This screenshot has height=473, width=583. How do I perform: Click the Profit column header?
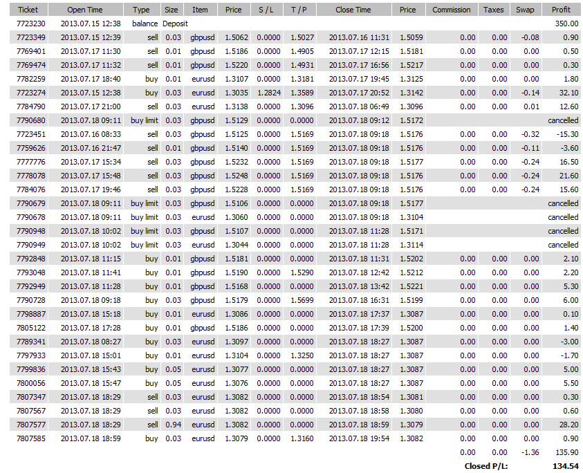562,10
